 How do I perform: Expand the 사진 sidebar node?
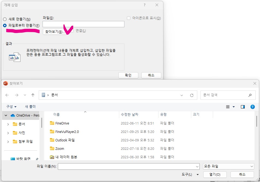(7, 133)
